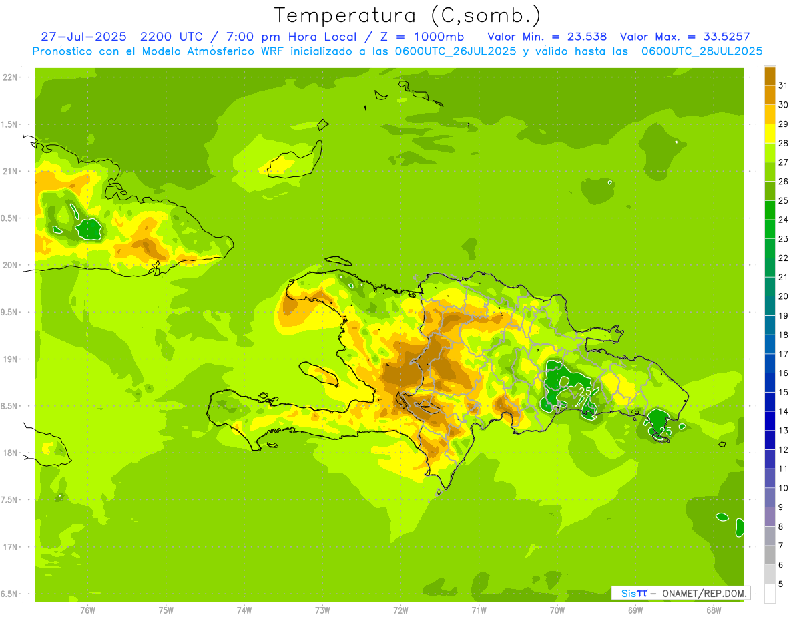This screenshot has width=801, height=619.
Task: Click the "29" color scale label
Action: tap(783, 124)
